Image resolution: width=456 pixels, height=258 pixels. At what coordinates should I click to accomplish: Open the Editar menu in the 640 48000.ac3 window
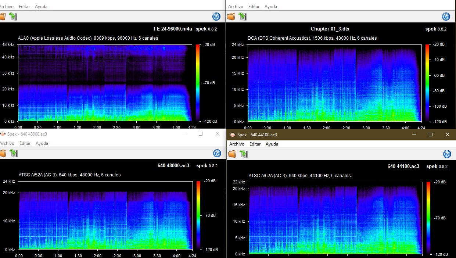[x=25, y=143]
